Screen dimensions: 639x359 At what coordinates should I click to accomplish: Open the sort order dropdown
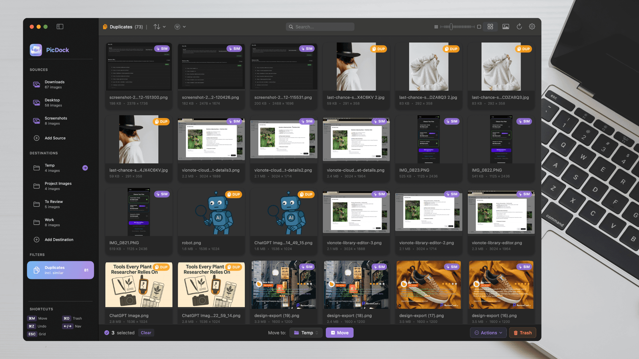159,26
